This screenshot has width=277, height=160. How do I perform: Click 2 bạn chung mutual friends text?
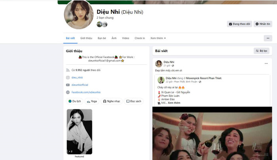click(105, 18)
